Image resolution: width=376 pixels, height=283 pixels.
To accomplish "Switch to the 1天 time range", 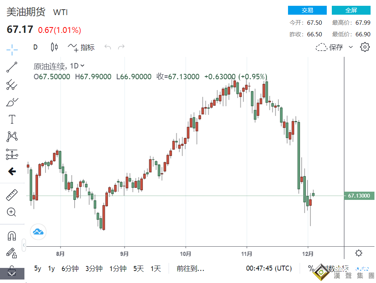I will 155,268.
